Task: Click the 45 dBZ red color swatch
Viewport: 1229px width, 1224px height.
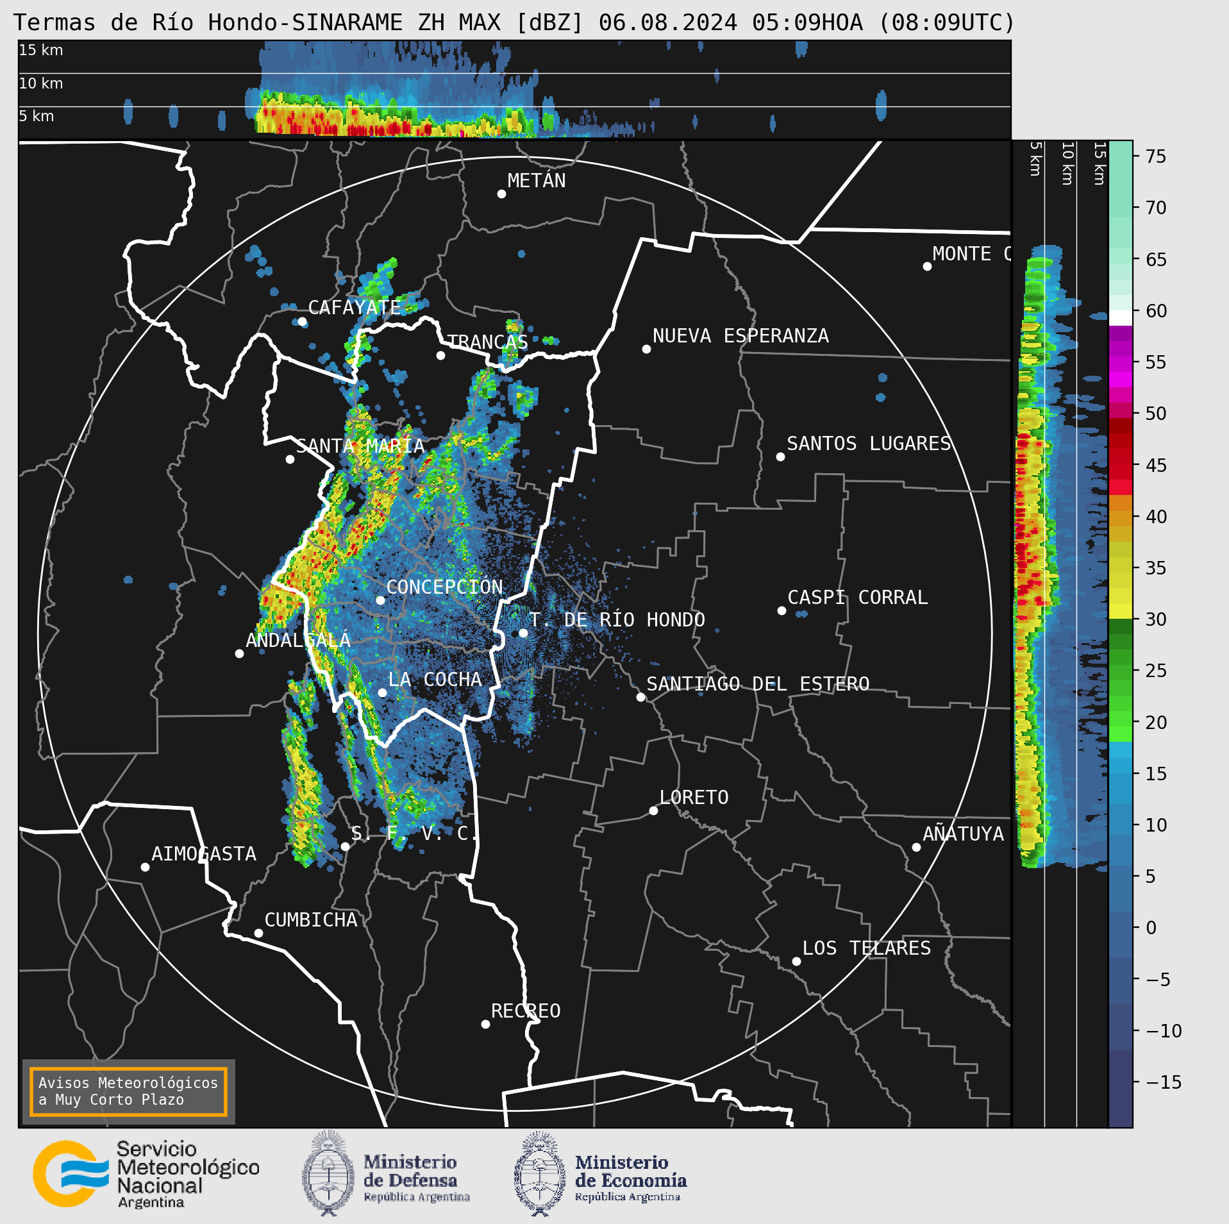Action: 1121,472
